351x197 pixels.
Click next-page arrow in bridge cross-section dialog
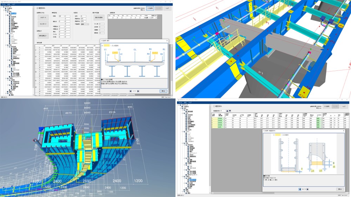[138, 91]
